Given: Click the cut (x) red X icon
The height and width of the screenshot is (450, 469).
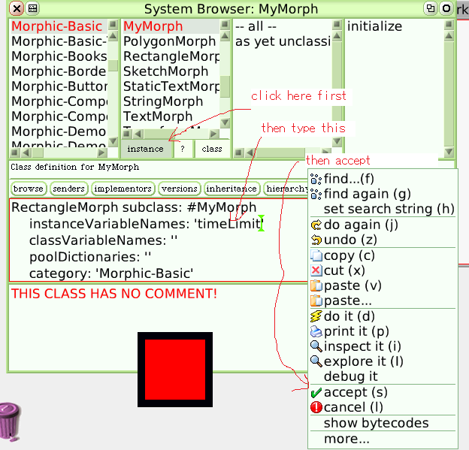Looking at the screenshot, I should (x=316, y=270).
